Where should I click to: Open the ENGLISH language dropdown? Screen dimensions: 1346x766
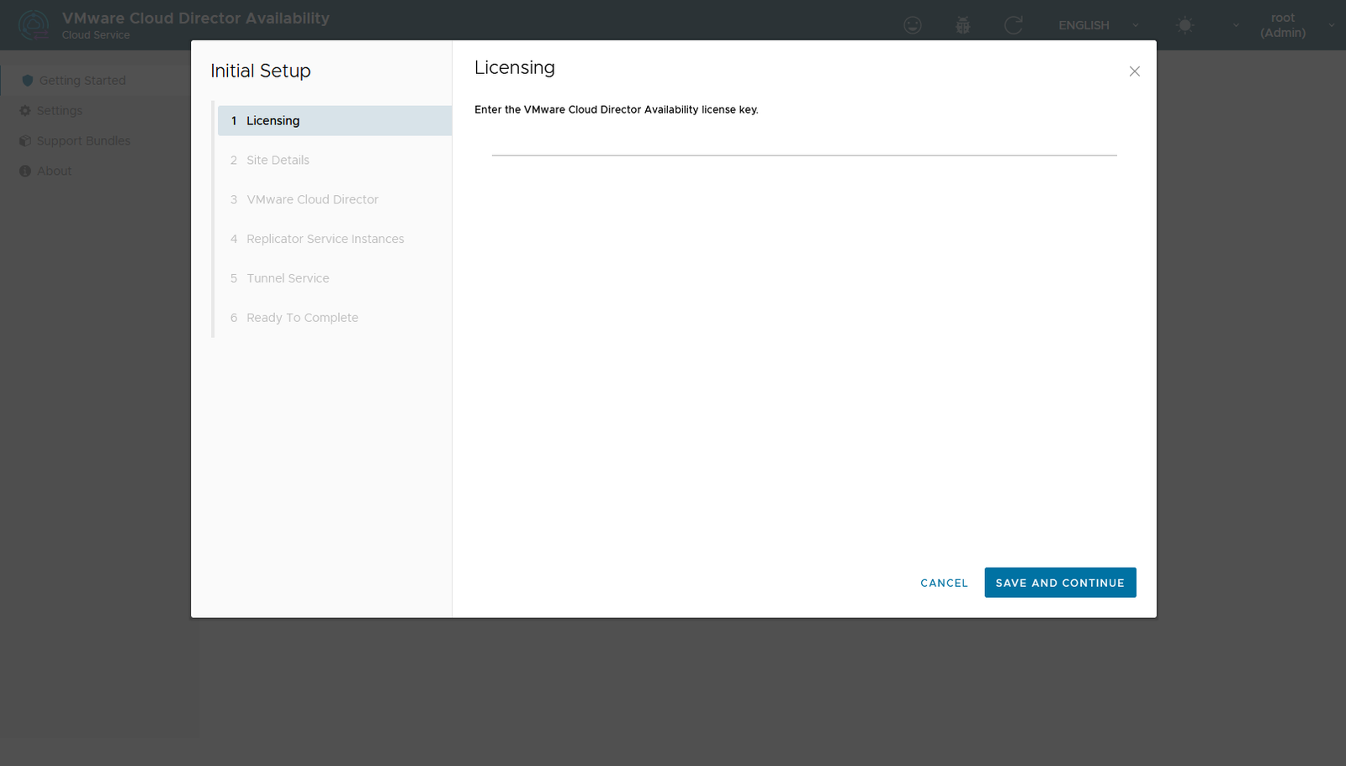(x=1098, y=25)
